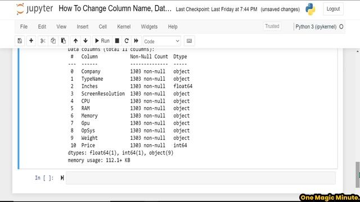360x202 pixels.
Task: Click the 'Company' column row
Action: [130, 71]
